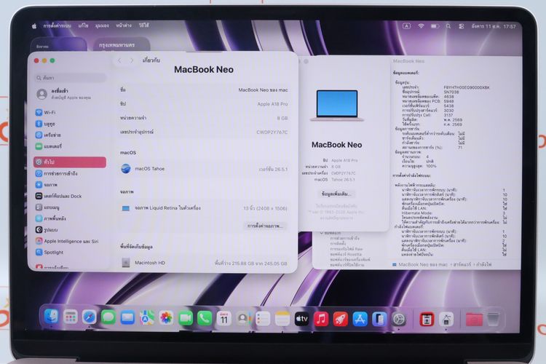This screenshot has width=546, height=364.
Task: Click the macOS Tahoe version row
Action: [x=204, y=169]
